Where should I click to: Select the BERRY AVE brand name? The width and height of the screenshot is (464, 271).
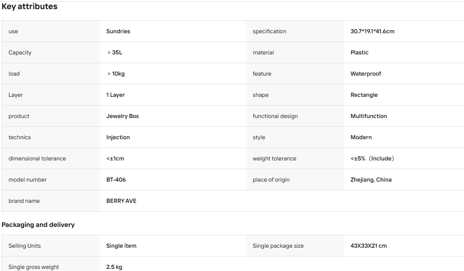[x=121, y=201]
